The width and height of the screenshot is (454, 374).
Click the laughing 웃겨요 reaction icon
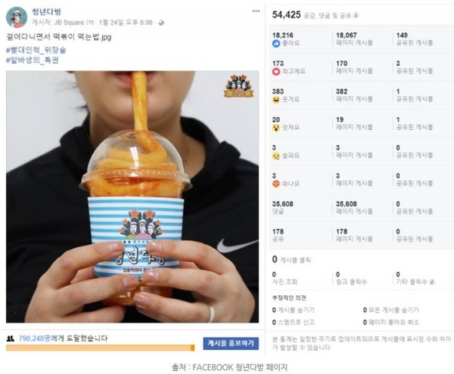tap(276, 100)
